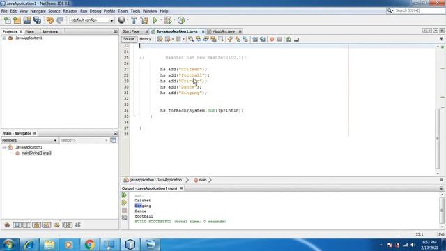This screenshot has height=251, width=446.
Task: Click the Next Bookmark icon
Action: pyautogui.click(x=238, y=39)
